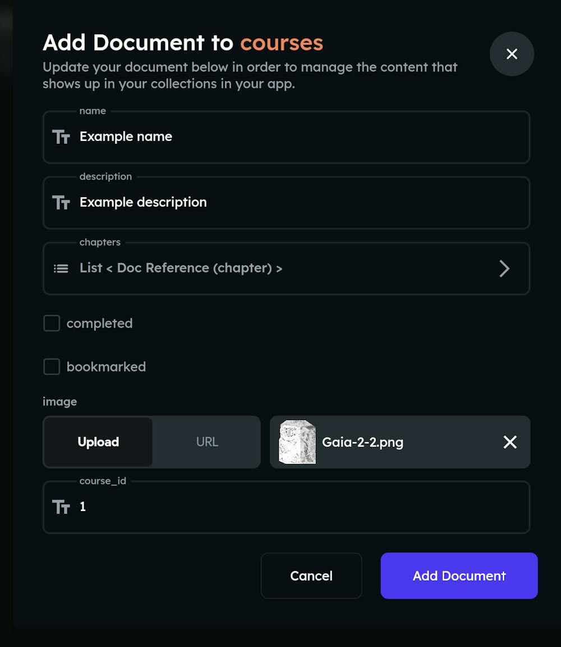The width and height of the screenshot is (561, 647).
Task: Click the text icon in course_id field
Action: 61,507
